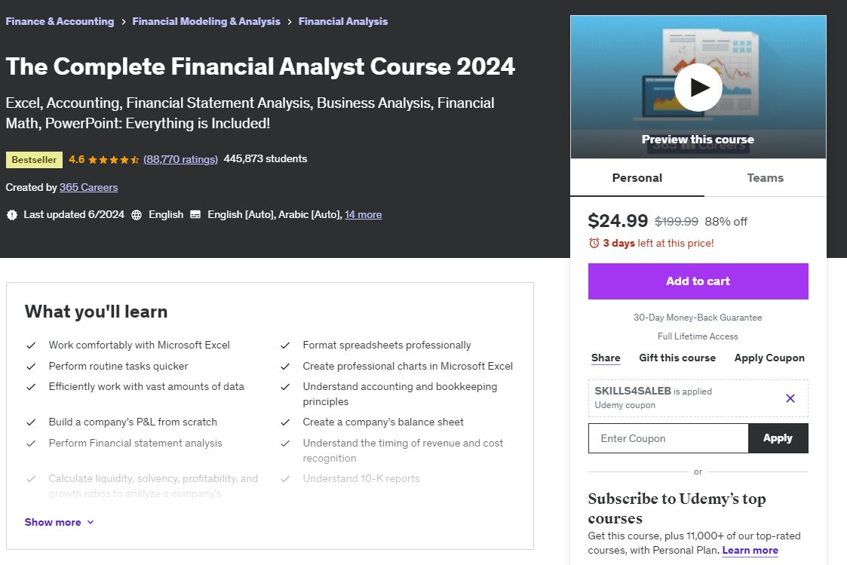847x565 pixels.
Task: Click the last updated info icon
Action: [x=11, y=214]
